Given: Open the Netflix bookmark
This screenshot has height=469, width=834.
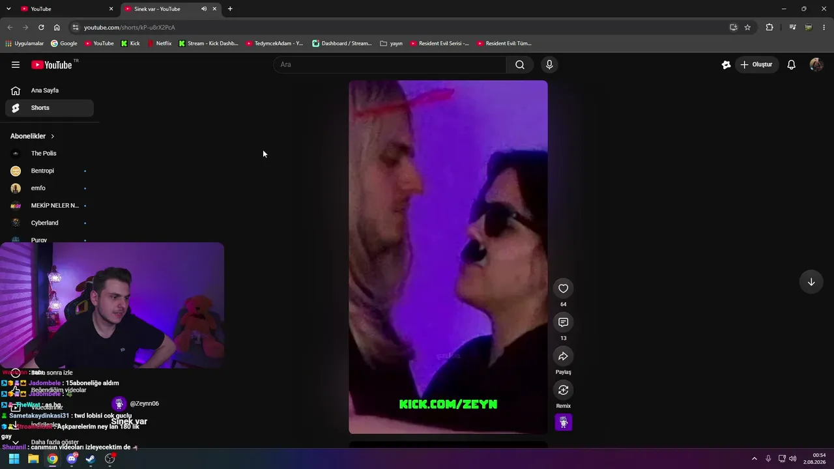Looking at the screenshot, I should pyautogui.click(x=160, y=44).
